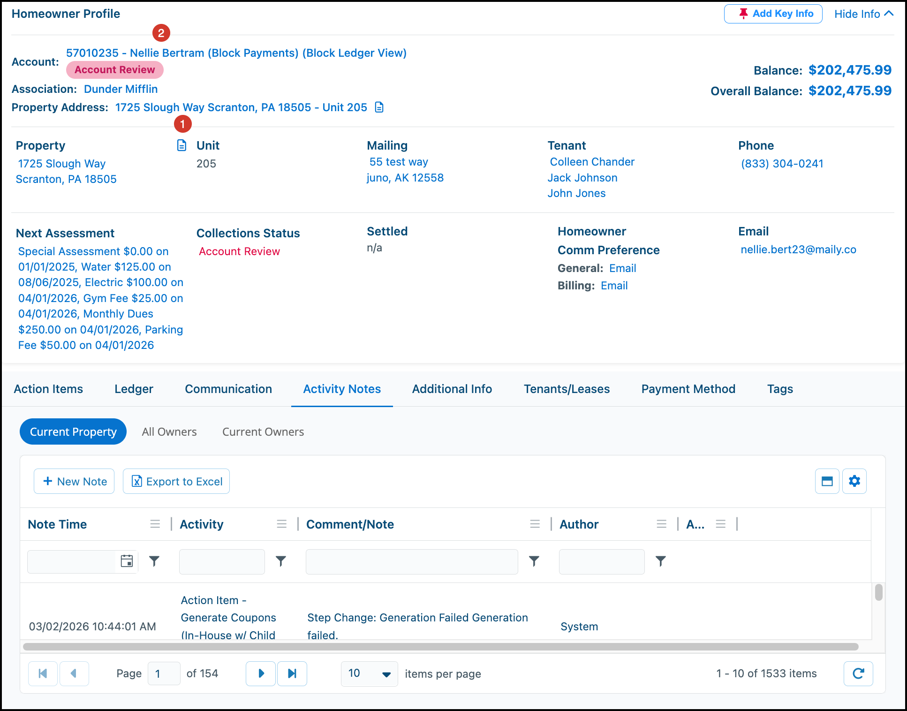Refresh the activity notes grid
Viewport: 907px width, 711px height.
pyautogui.click(x=858, y=673)
